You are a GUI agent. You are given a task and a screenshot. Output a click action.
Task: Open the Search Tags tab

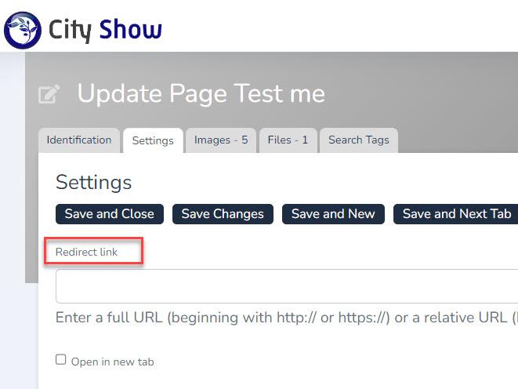(x=358, y=140)
